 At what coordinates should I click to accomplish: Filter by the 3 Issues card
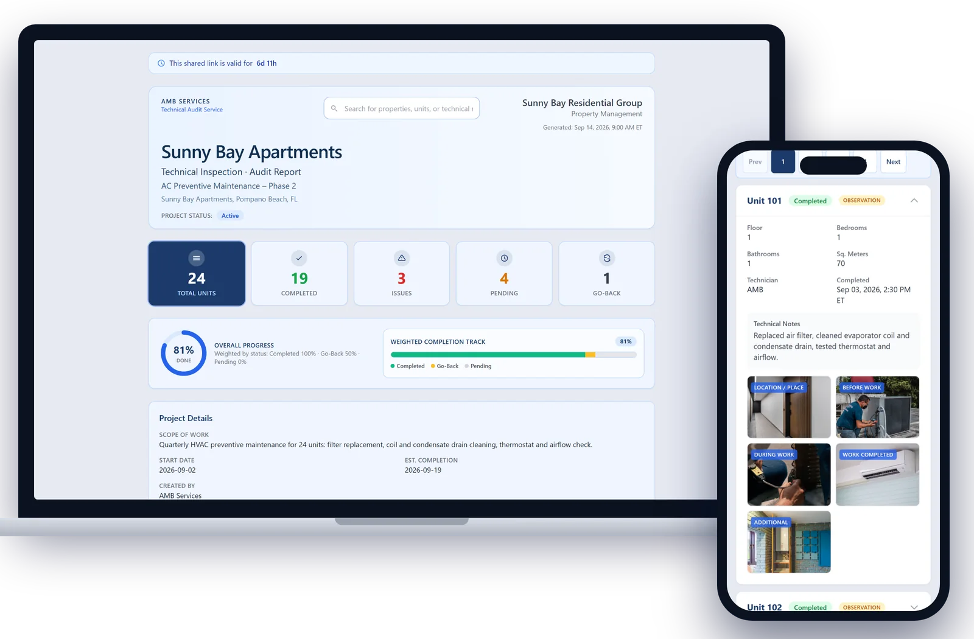coord(401,273)
